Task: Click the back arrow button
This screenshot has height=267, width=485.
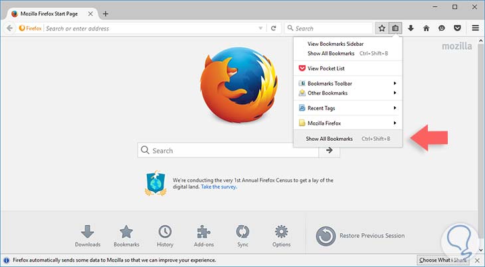Action: 9,28
